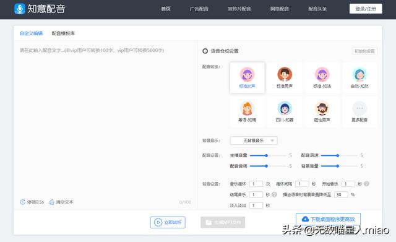Click the 背景音量 background volume slider
The height and width of the screenshot is (242, 396).
click(x=339, y=166)
